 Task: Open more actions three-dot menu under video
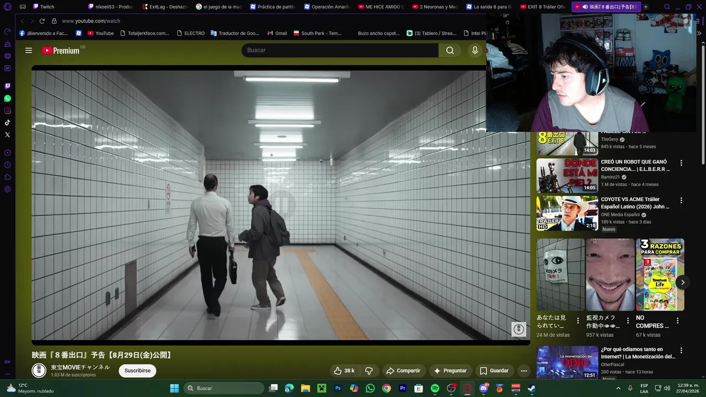click(x=524, y=371)
